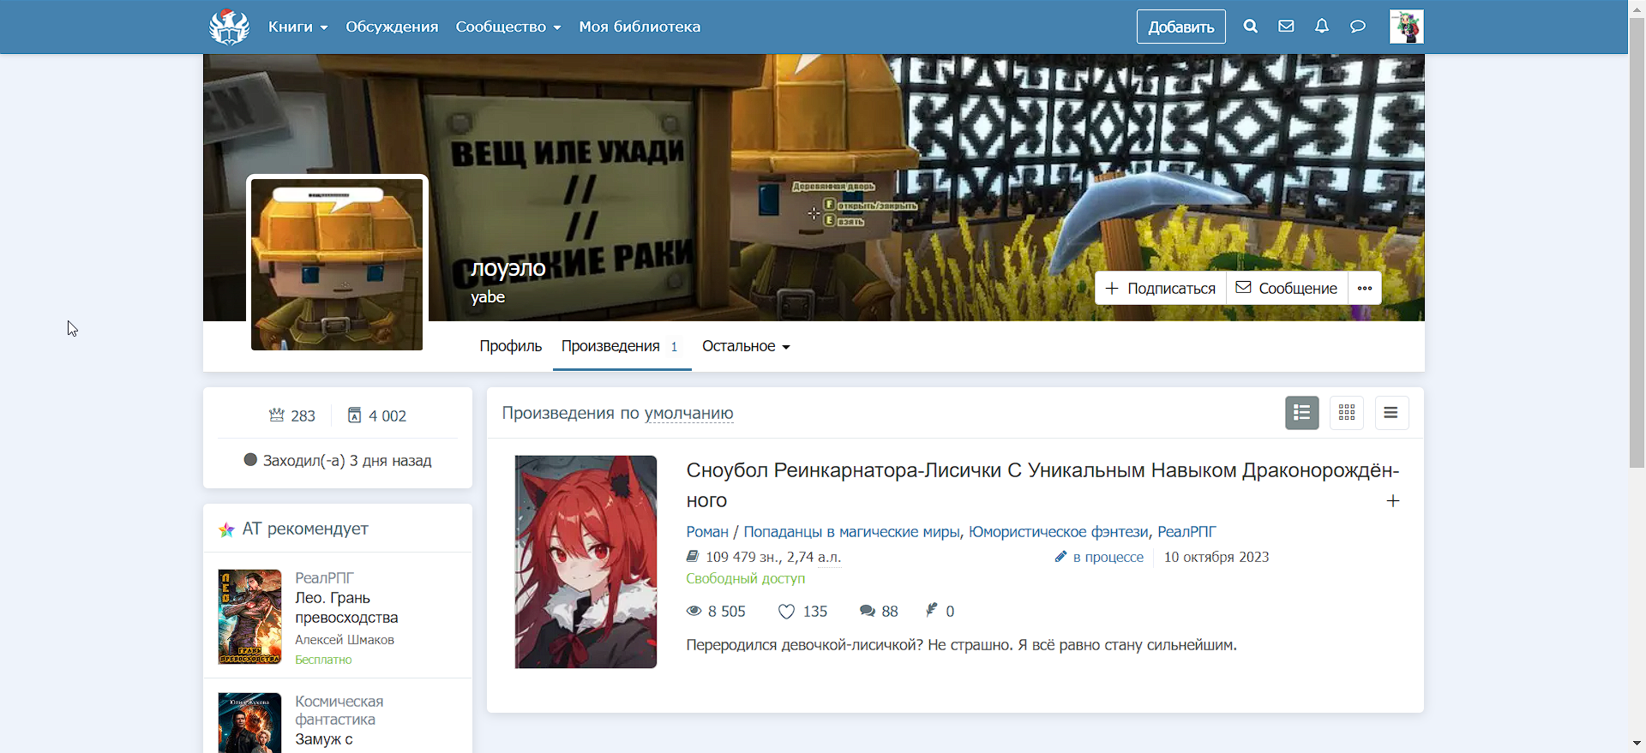This screenshot has height=753, width=1646.
Task: Expand the Книги dropdown menu
Action: (297, 27)
